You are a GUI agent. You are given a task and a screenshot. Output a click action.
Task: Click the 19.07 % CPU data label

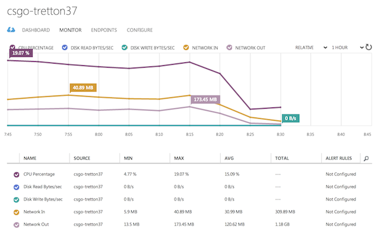coord(21,53)
